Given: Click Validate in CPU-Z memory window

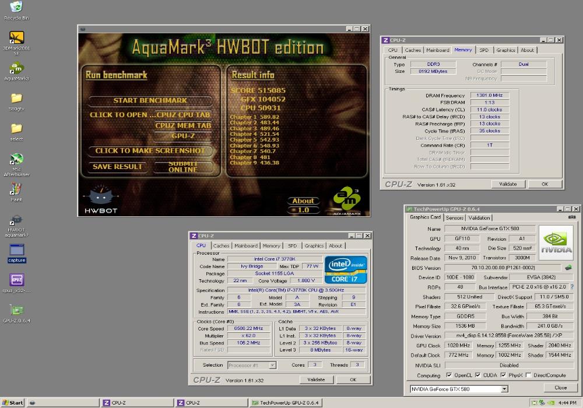Looking at the screenshot, I should [x=508, y=184].
